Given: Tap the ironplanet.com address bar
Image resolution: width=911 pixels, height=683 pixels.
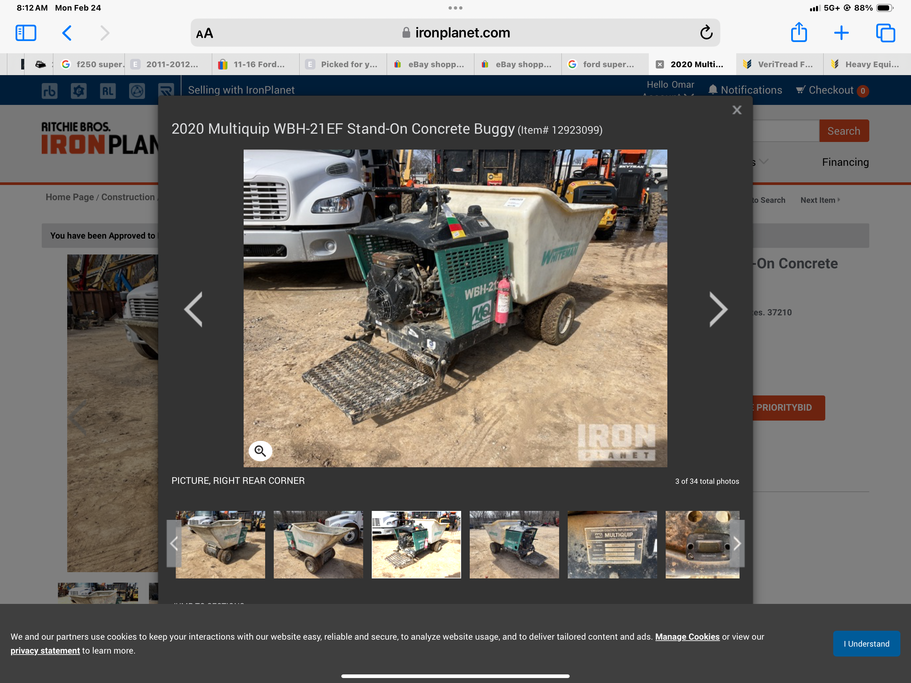Looking at the screenshot, I should 455,32.
